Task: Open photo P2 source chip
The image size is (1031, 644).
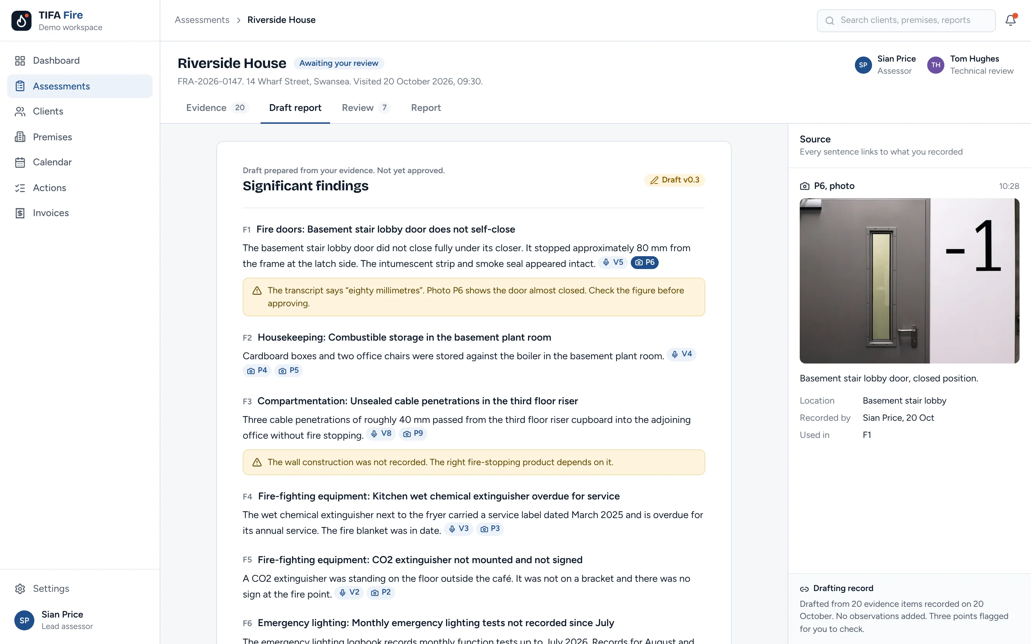Action: (x=381, y=592)
